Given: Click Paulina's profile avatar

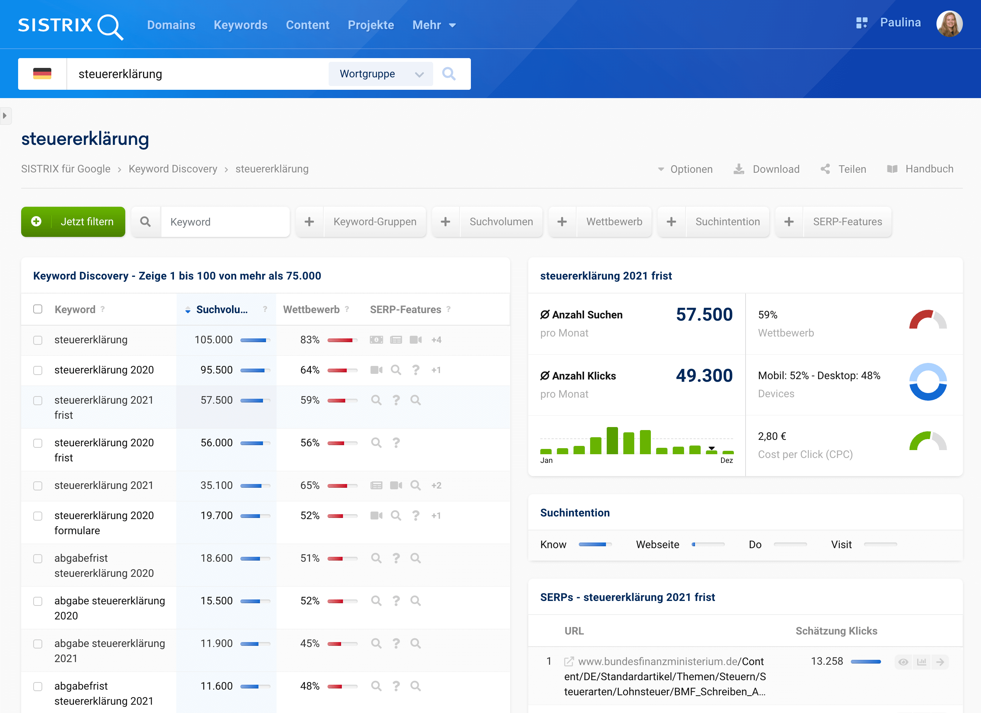Looking at the screenshot, I should 949,24.
